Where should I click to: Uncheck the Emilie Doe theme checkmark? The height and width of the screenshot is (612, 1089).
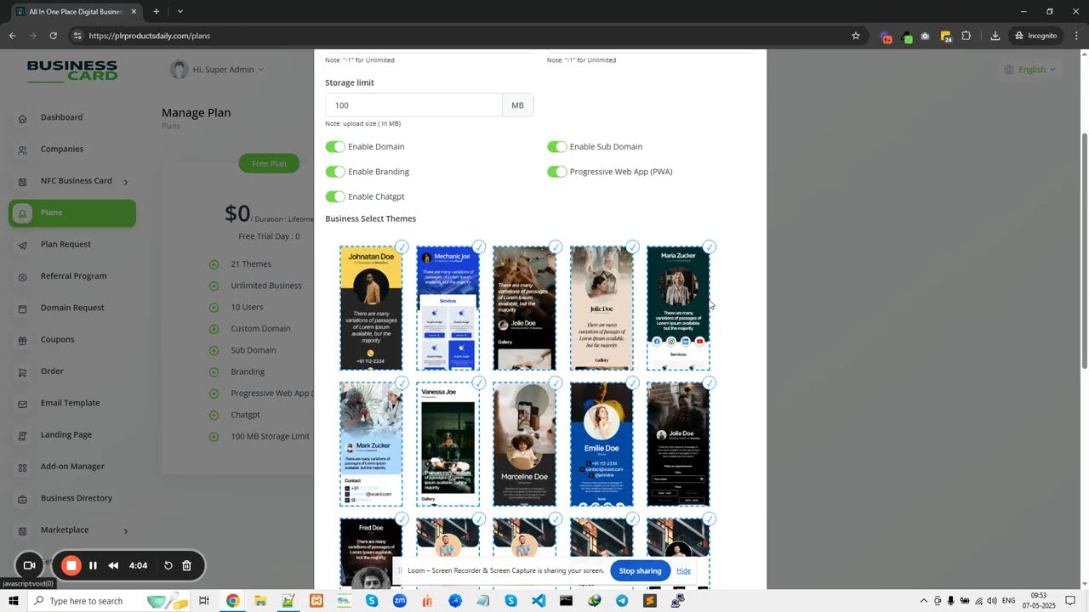[x=632, y=383]
